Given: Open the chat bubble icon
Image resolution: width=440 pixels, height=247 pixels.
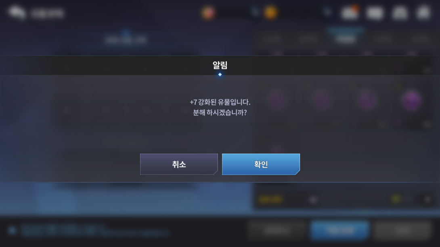Looking at the screenshot, I should pyautogui.click(x=17, y=12).
